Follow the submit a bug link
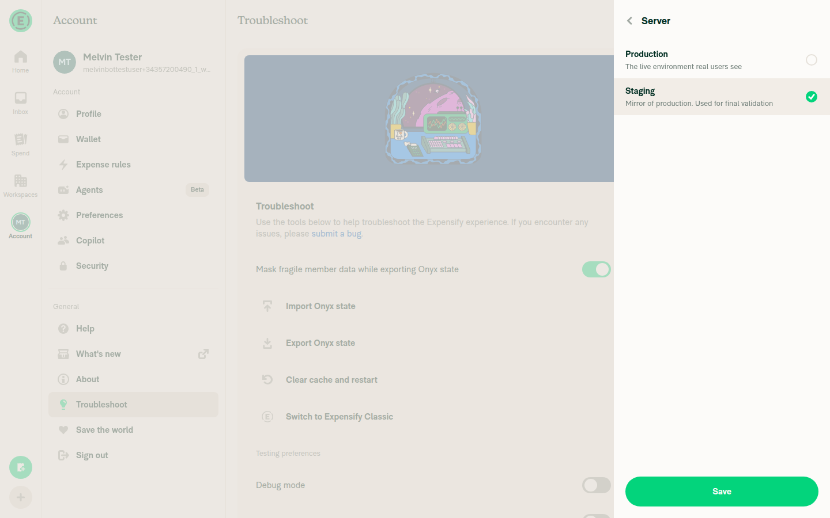 pyautogui.click(x=337, y=234)
